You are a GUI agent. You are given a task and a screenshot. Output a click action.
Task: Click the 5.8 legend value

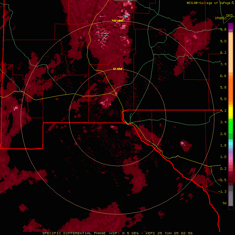coord(223,87)
